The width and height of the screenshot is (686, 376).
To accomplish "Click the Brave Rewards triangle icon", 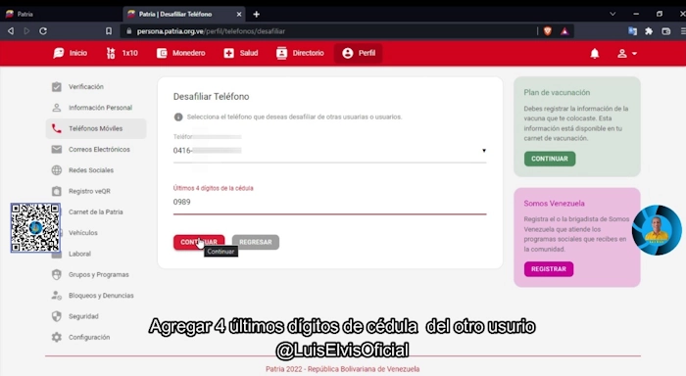I will [564, 31].
